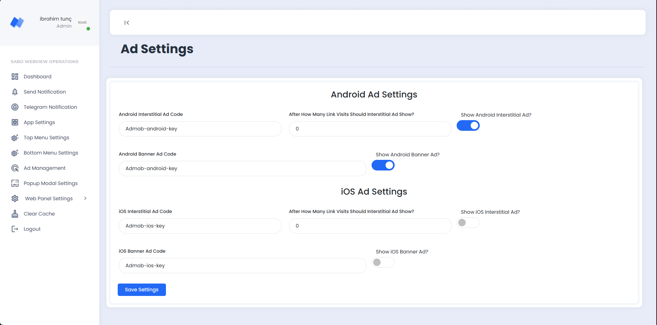The image size is (657, 325).
Task: Click the Send Notification bell icon
Action: 15,92
